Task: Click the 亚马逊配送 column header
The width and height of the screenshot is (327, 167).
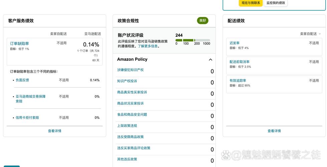Action: [x=93, y=34]
